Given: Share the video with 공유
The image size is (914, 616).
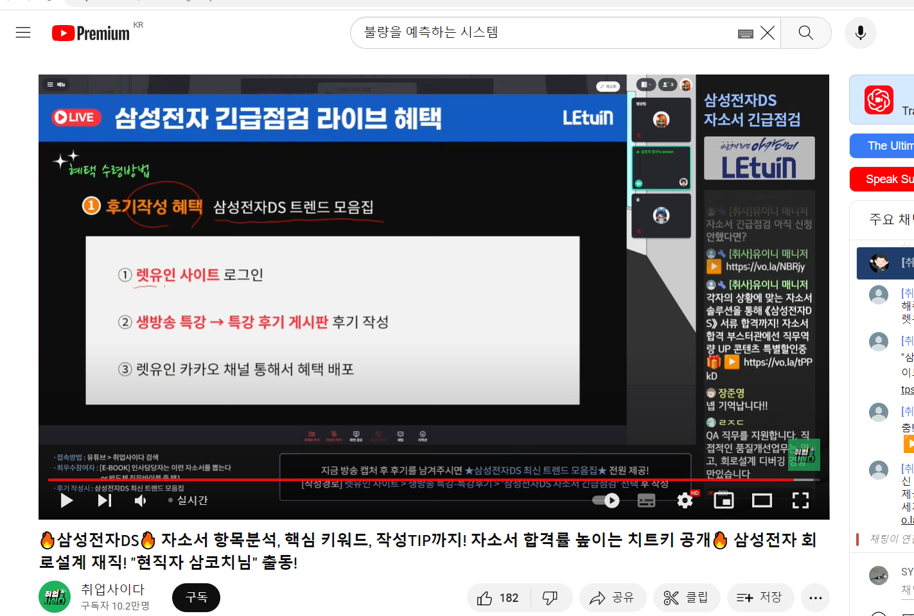Looking at the screenshot, I should coord(612,598).
